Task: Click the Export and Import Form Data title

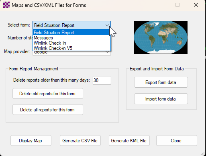Action: click(x=157, y=69)
